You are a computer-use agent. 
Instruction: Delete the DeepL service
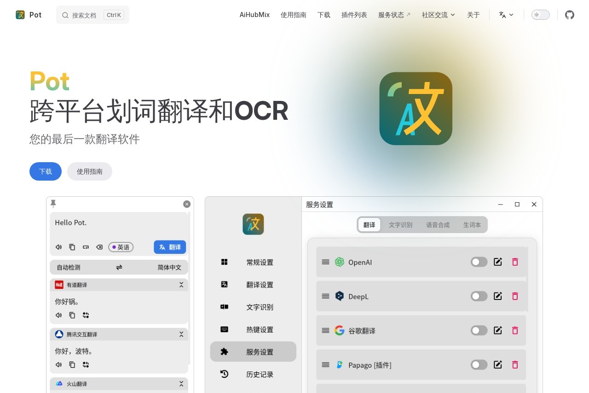(515, 296)
